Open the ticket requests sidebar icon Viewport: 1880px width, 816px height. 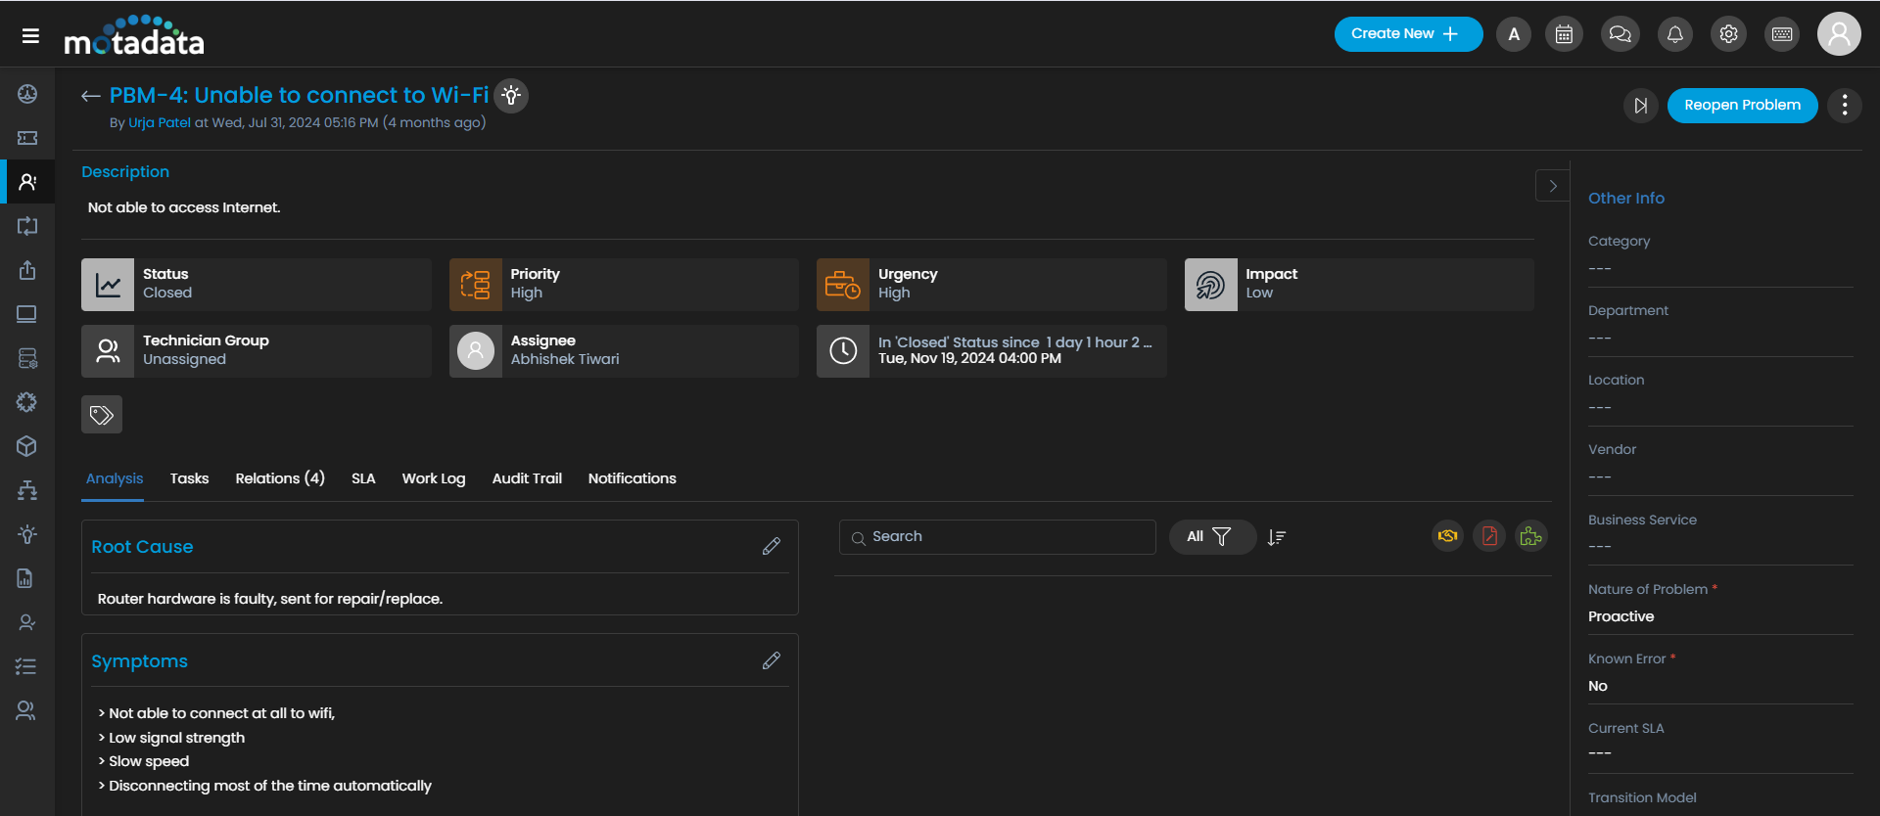27,138
